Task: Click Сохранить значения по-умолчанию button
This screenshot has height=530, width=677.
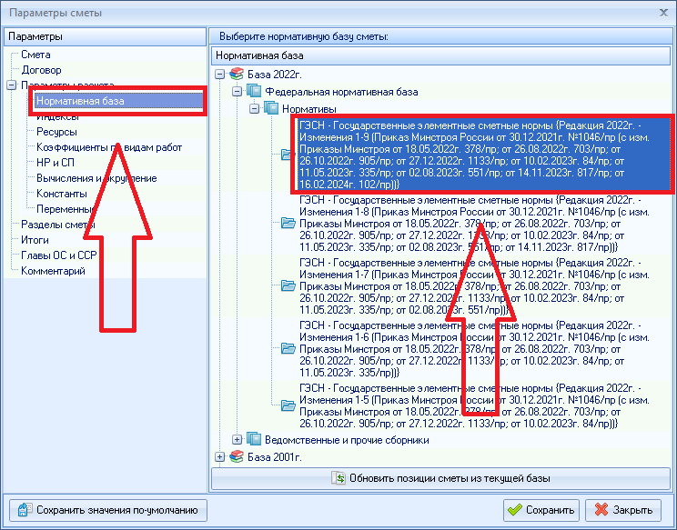Action: [x=108, y=510]
